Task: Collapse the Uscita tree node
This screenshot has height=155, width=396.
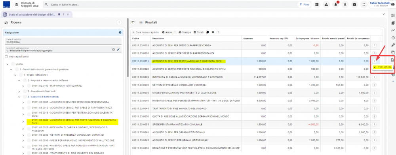Action: [7, 64]
